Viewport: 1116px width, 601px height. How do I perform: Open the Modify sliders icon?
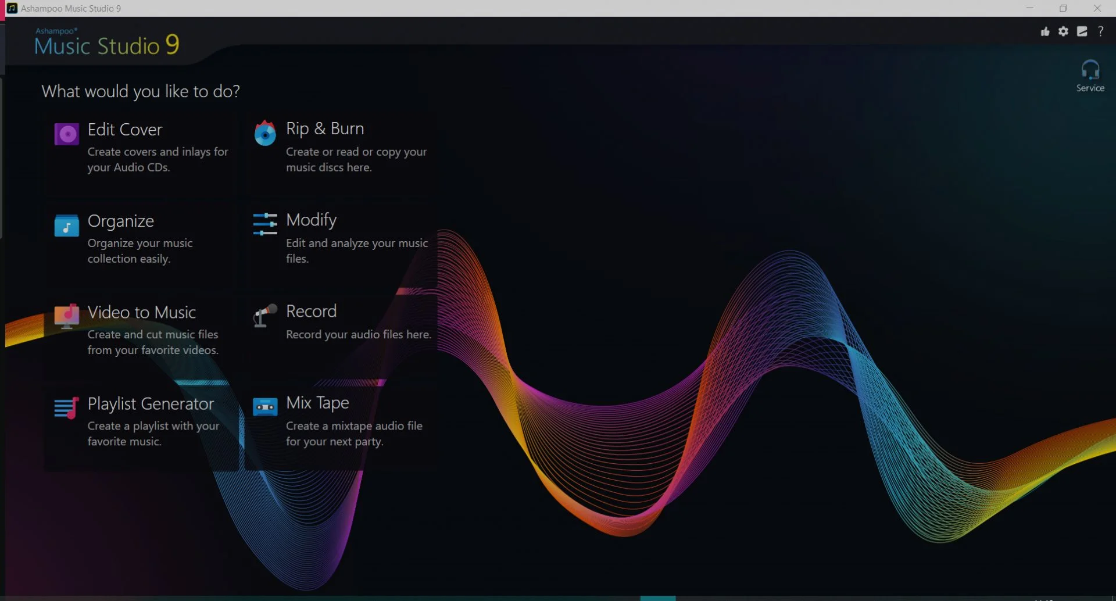point(265,224)
